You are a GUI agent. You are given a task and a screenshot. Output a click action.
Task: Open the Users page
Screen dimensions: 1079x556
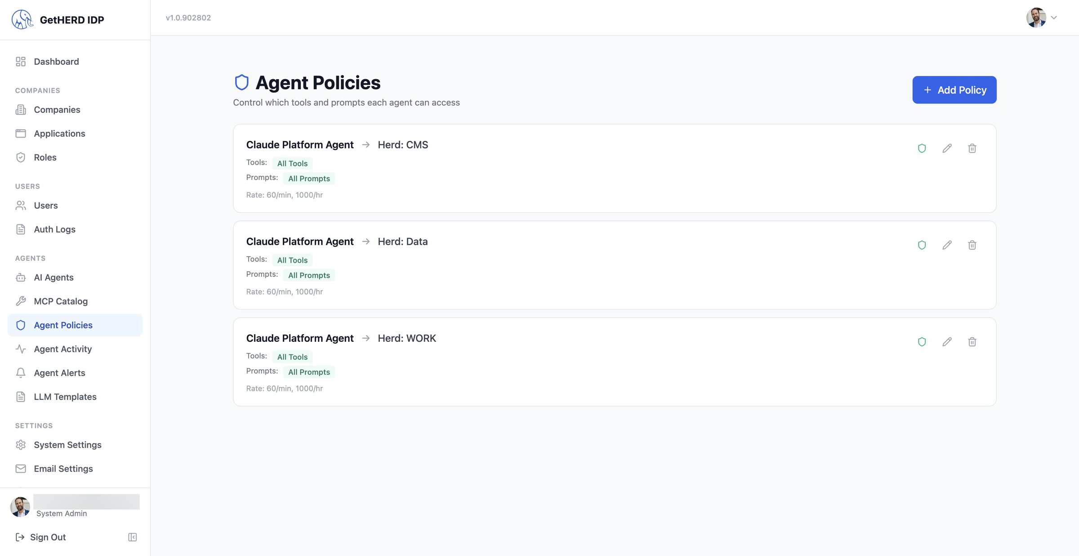tap(75, 206)
